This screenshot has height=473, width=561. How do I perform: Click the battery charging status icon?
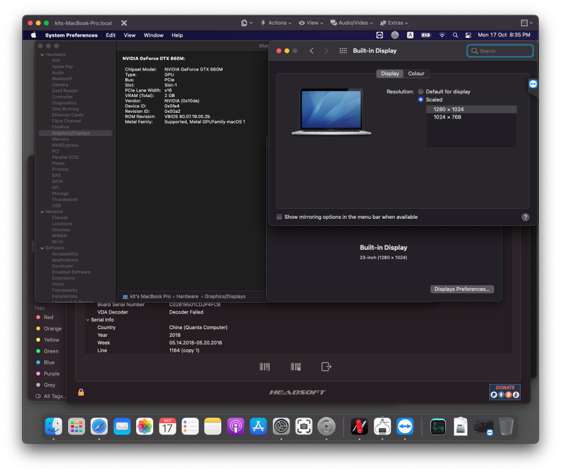click(425, 35)
